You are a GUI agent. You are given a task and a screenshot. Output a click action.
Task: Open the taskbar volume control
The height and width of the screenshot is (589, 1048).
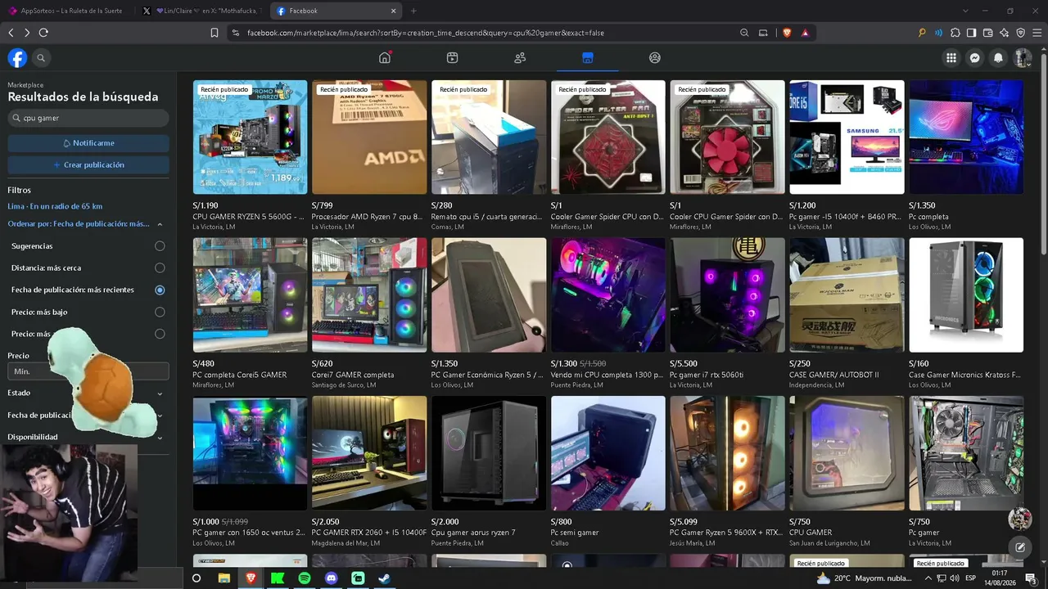coord(954,578)
